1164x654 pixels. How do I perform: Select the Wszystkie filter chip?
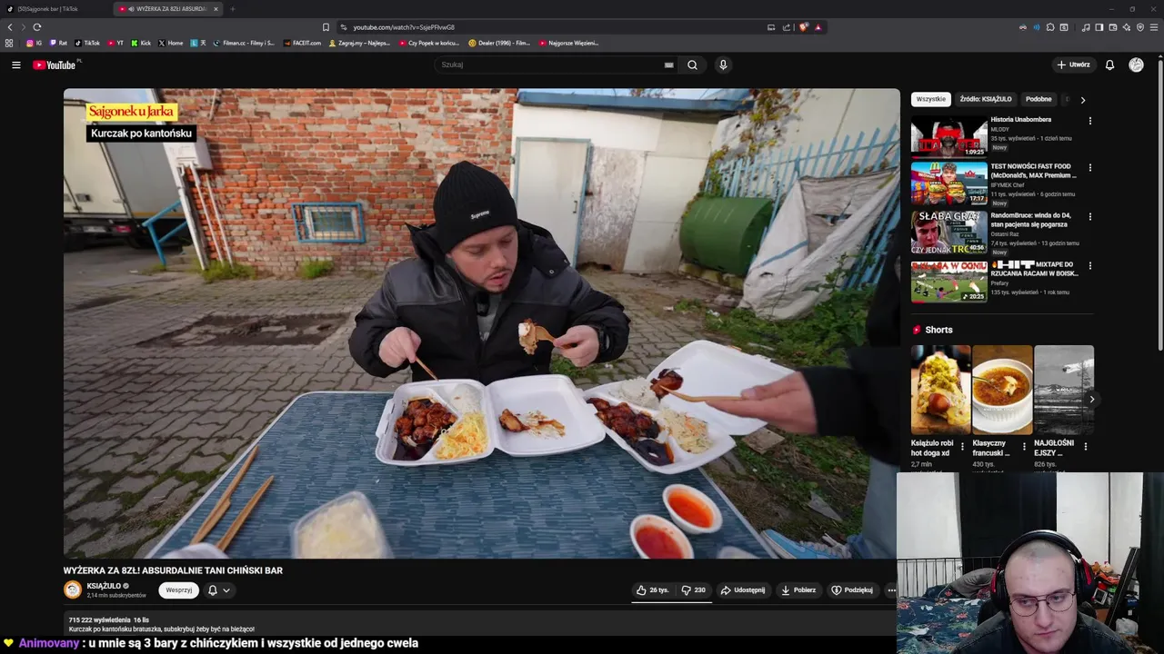(930, 99)
